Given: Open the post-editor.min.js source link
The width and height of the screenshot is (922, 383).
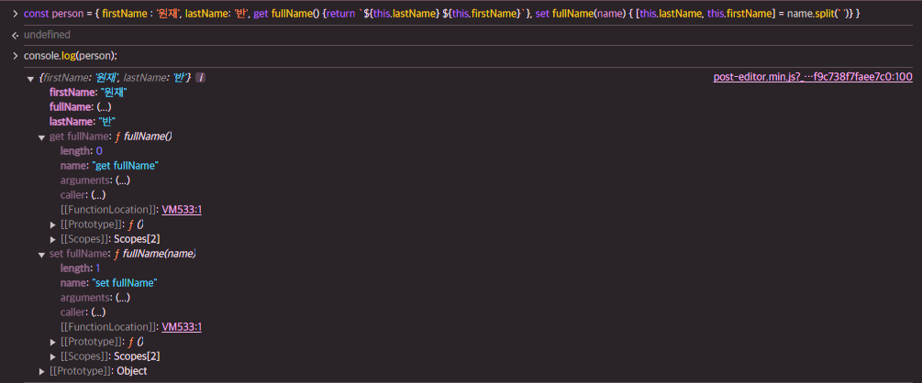Looking at the screenshot, I should click(813, 77).
